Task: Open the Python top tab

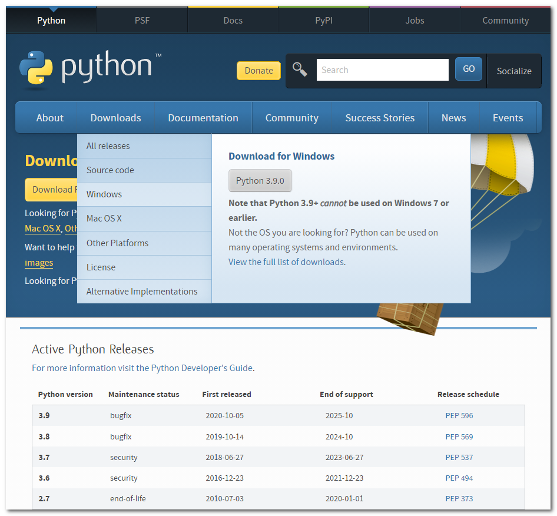Action: (51, 21)
